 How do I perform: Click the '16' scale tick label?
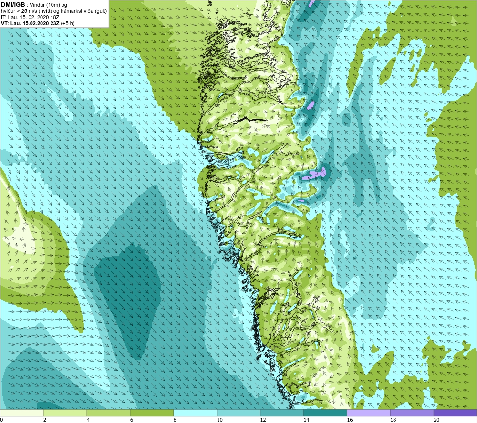coord(350,420)
